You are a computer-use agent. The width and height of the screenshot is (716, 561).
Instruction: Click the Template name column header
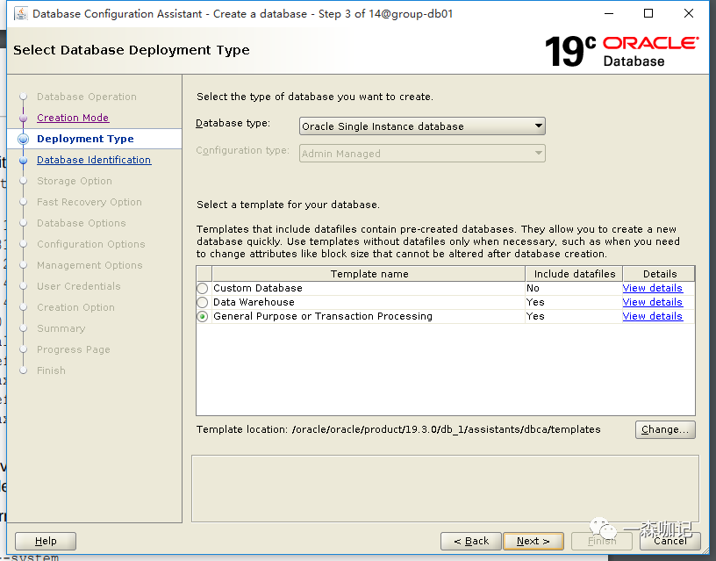pyautogui.click(x=369, y=274)
